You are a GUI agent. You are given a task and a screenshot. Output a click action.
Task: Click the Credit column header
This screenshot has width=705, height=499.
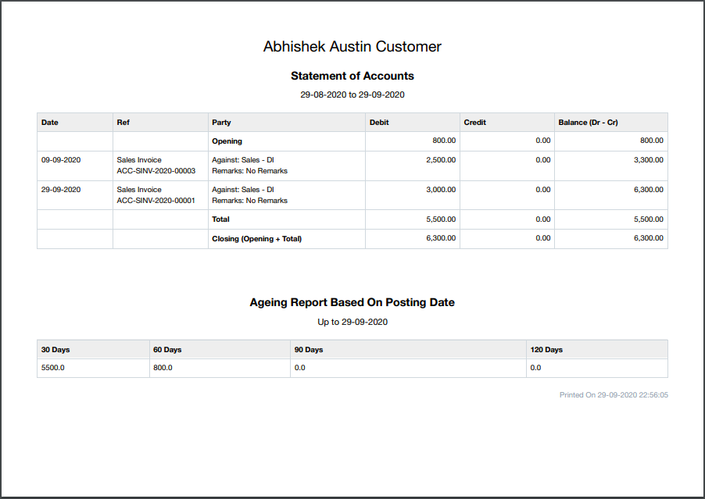(474, 123)
